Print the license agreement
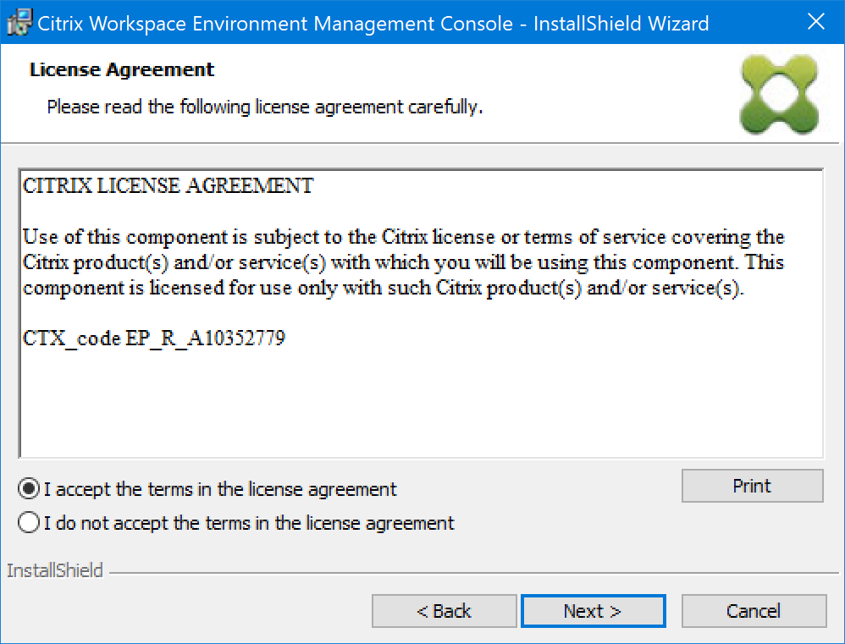 (x=752, y=486)
